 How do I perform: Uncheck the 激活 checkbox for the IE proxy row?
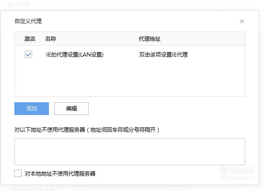click(x=28, y=54)
